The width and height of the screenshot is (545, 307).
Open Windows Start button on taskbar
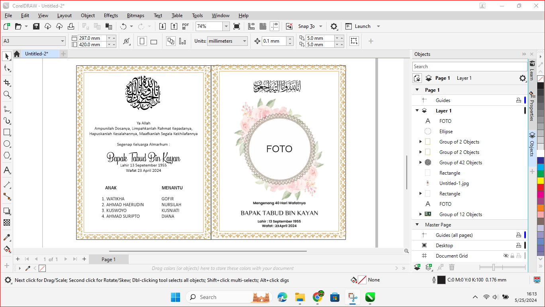coord(175,297)
